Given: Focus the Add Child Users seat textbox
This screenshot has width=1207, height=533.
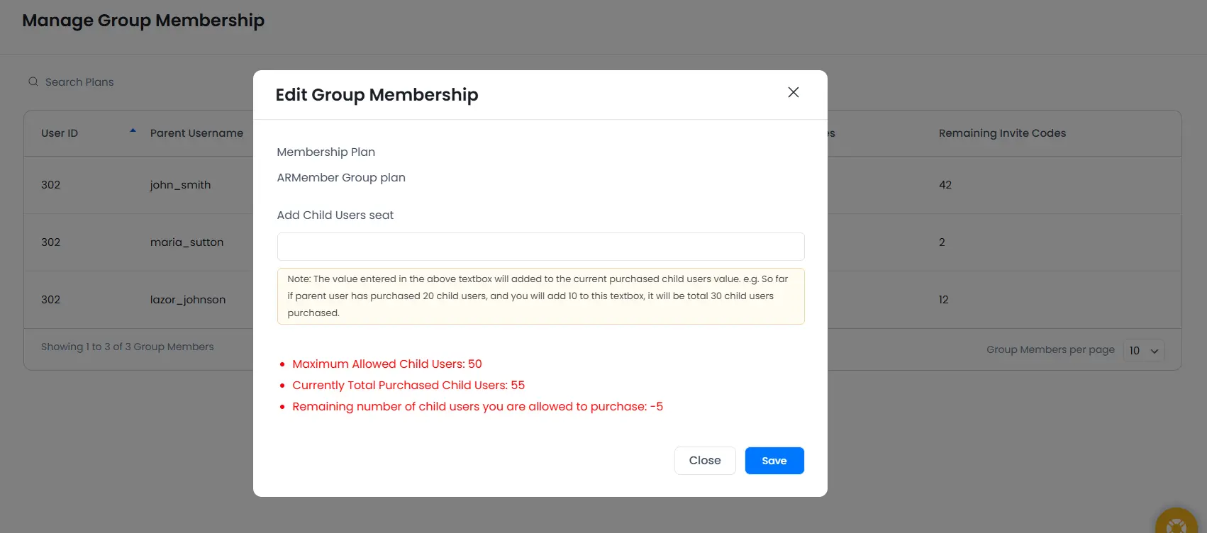Looking at the screenshot, I should click(x=540, y=247).
